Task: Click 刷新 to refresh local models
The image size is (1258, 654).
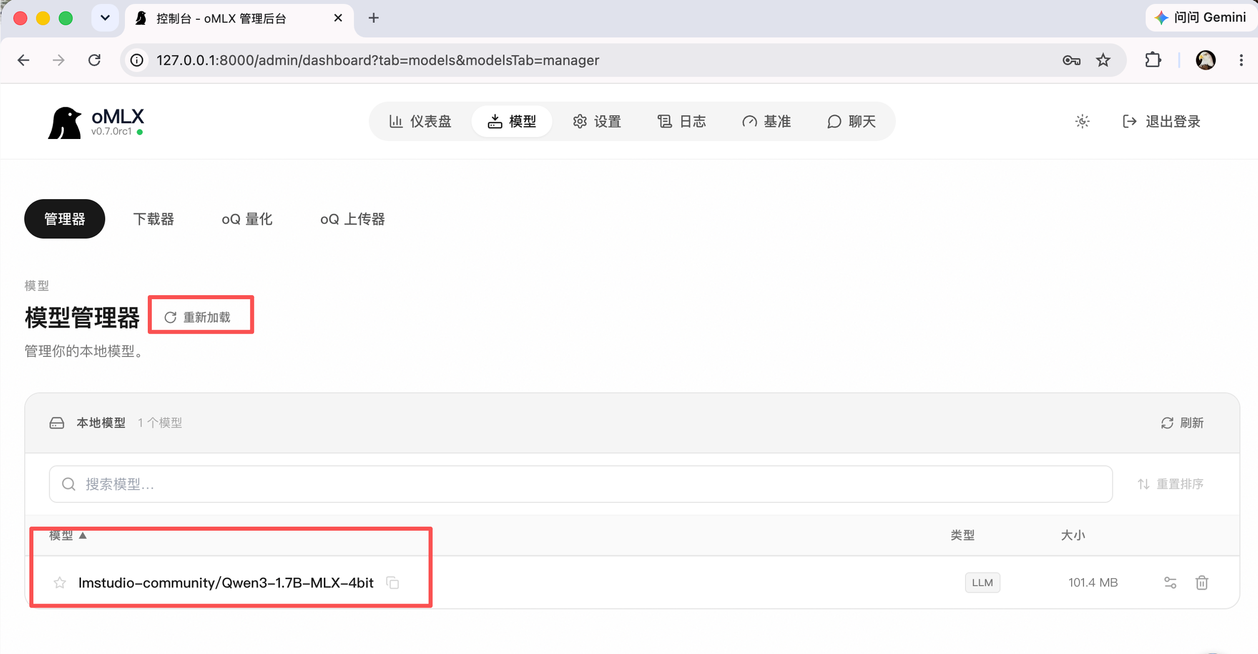Action: click(1183, 423)
